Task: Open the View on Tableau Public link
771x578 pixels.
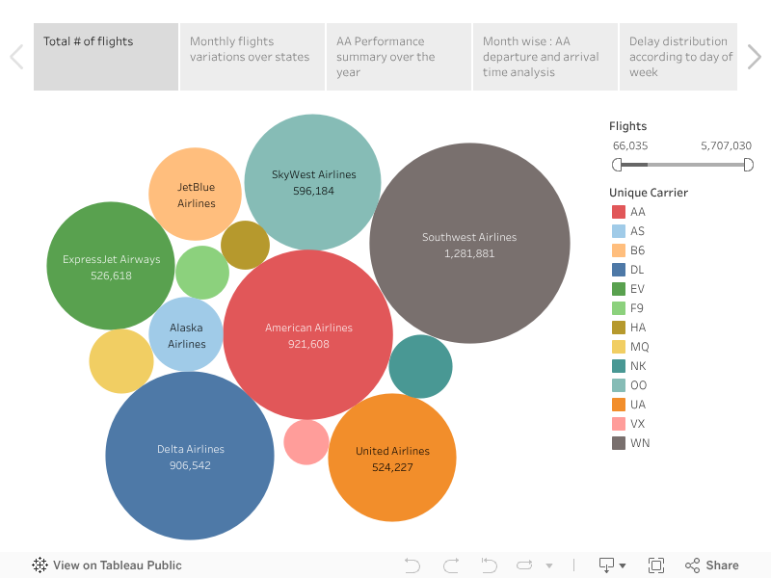Action: click(x=117, y=565)
